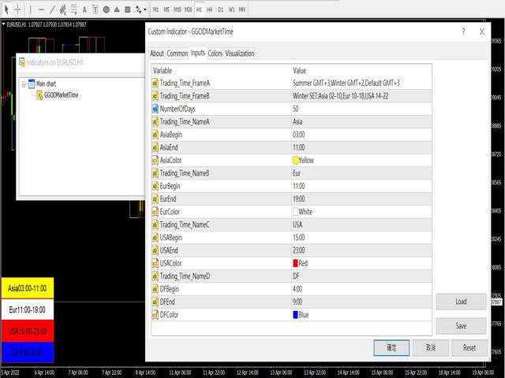Click the EurColor white swatch

point(295,212)
